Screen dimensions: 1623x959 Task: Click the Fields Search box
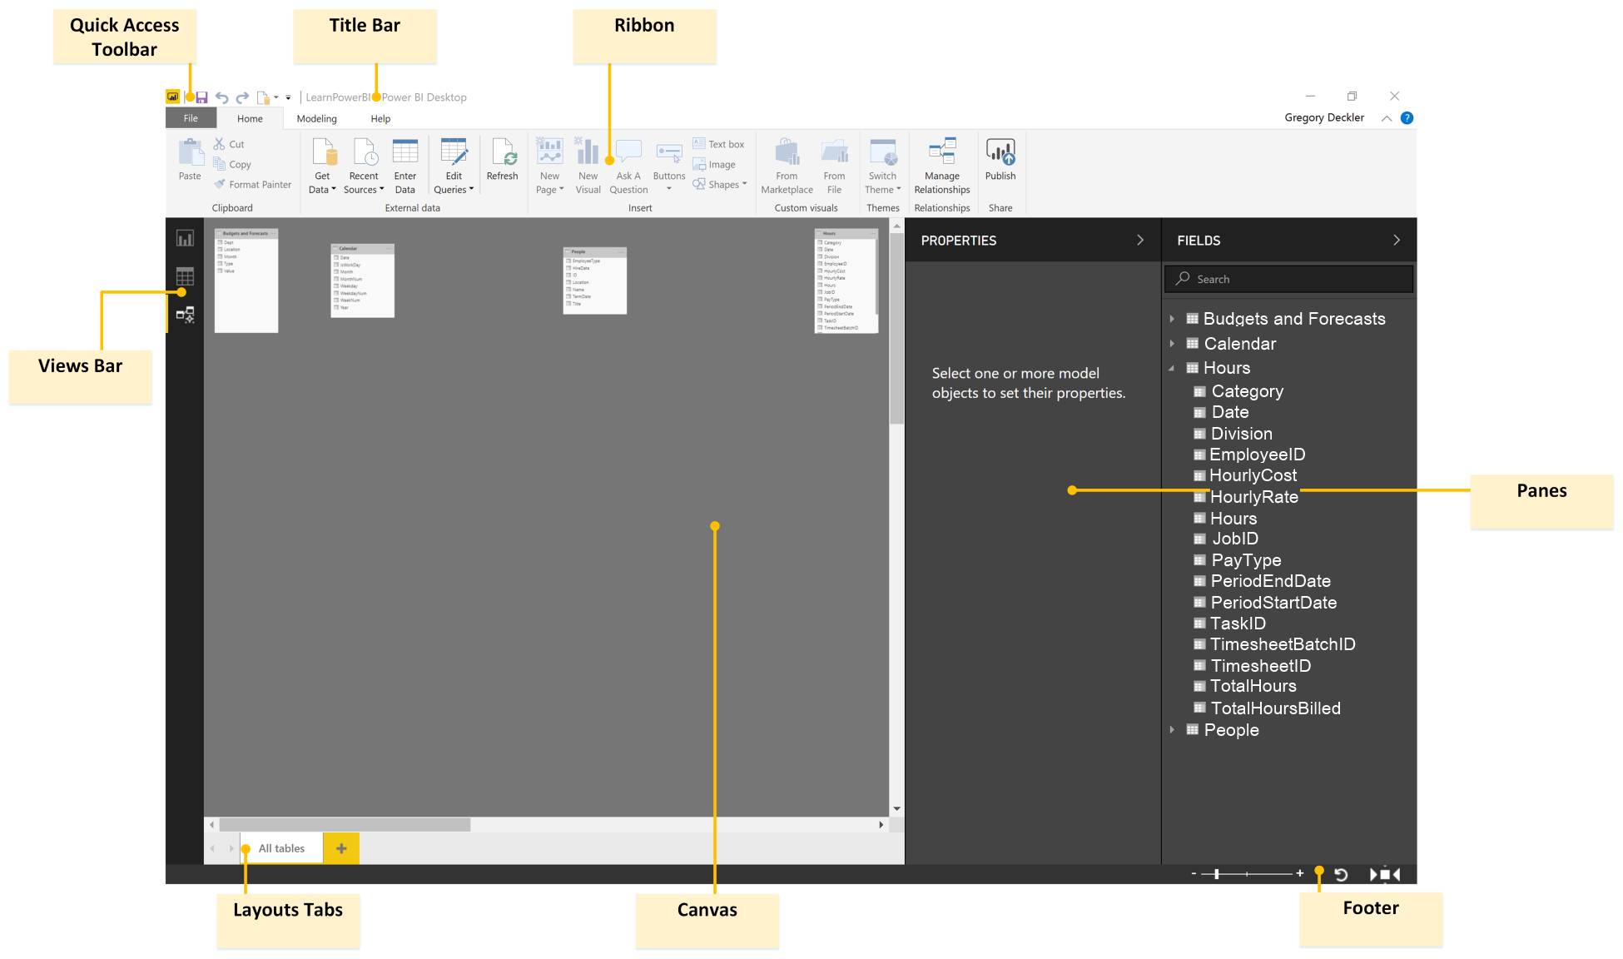(x=1288, y=279)
